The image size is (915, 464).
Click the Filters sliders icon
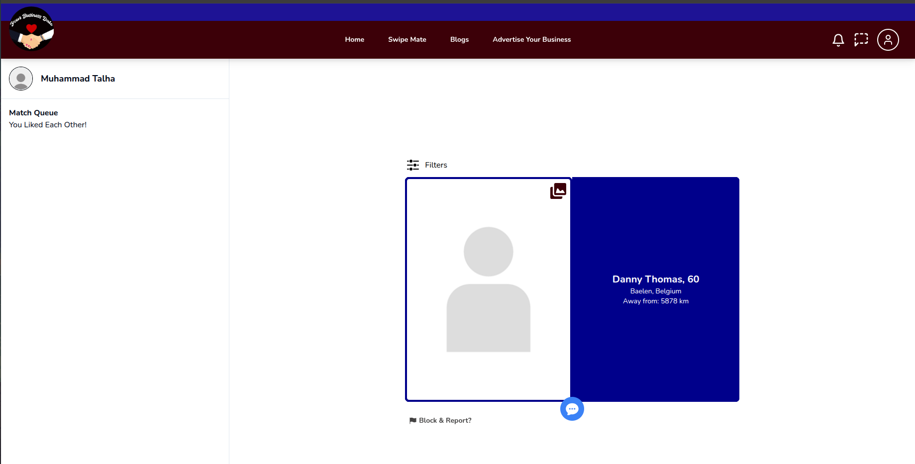[412, 165]
